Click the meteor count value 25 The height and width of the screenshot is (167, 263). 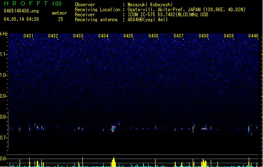click(61, 19)
